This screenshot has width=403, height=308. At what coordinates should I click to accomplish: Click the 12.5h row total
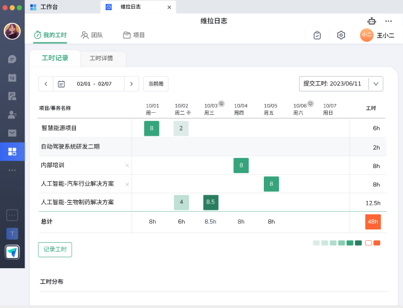click(373, 203)
